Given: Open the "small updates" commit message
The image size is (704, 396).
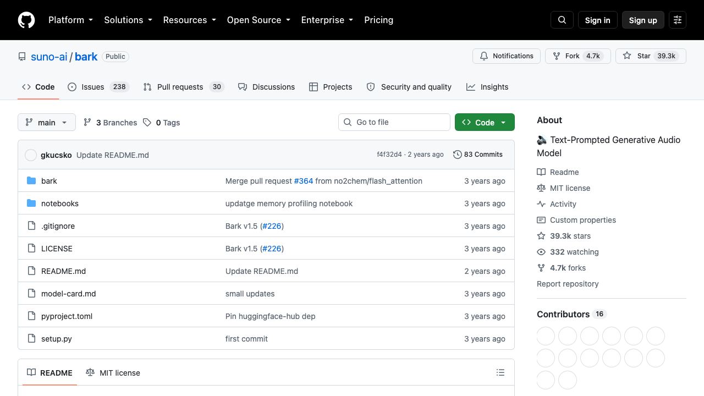Looking at the screenshot, I should click(250, 294).
